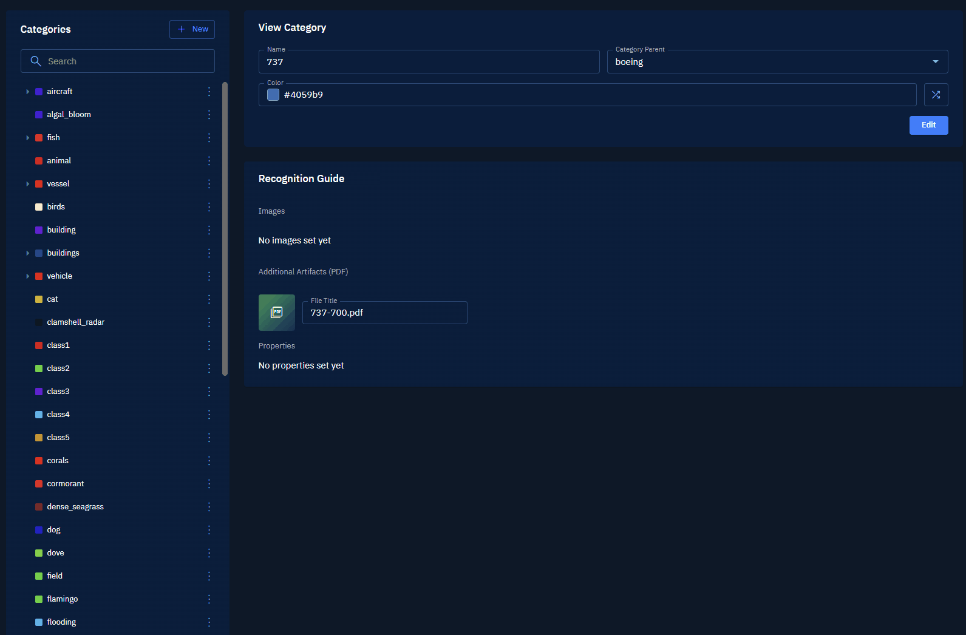Select the cormorant category in list
This screenshot has width=966, height=635.
pos(65,484)
